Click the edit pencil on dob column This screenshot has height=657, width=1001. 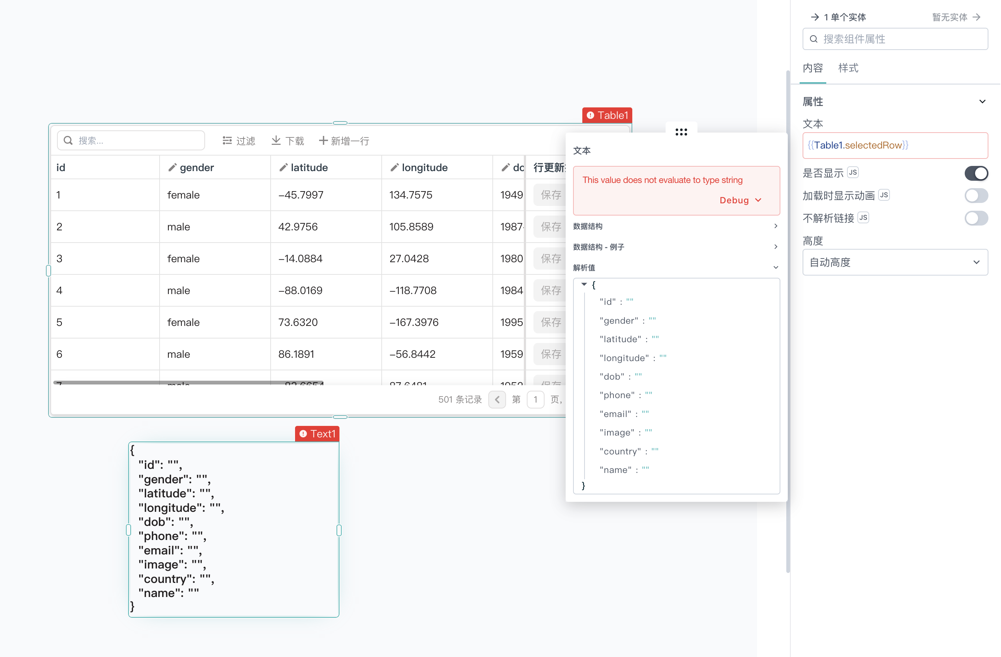point(506,167)
